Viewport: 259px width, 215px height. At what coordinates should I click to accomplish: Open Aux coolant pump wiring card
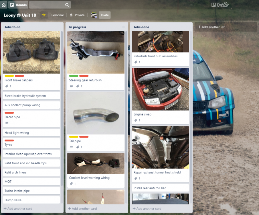point(31,105)
